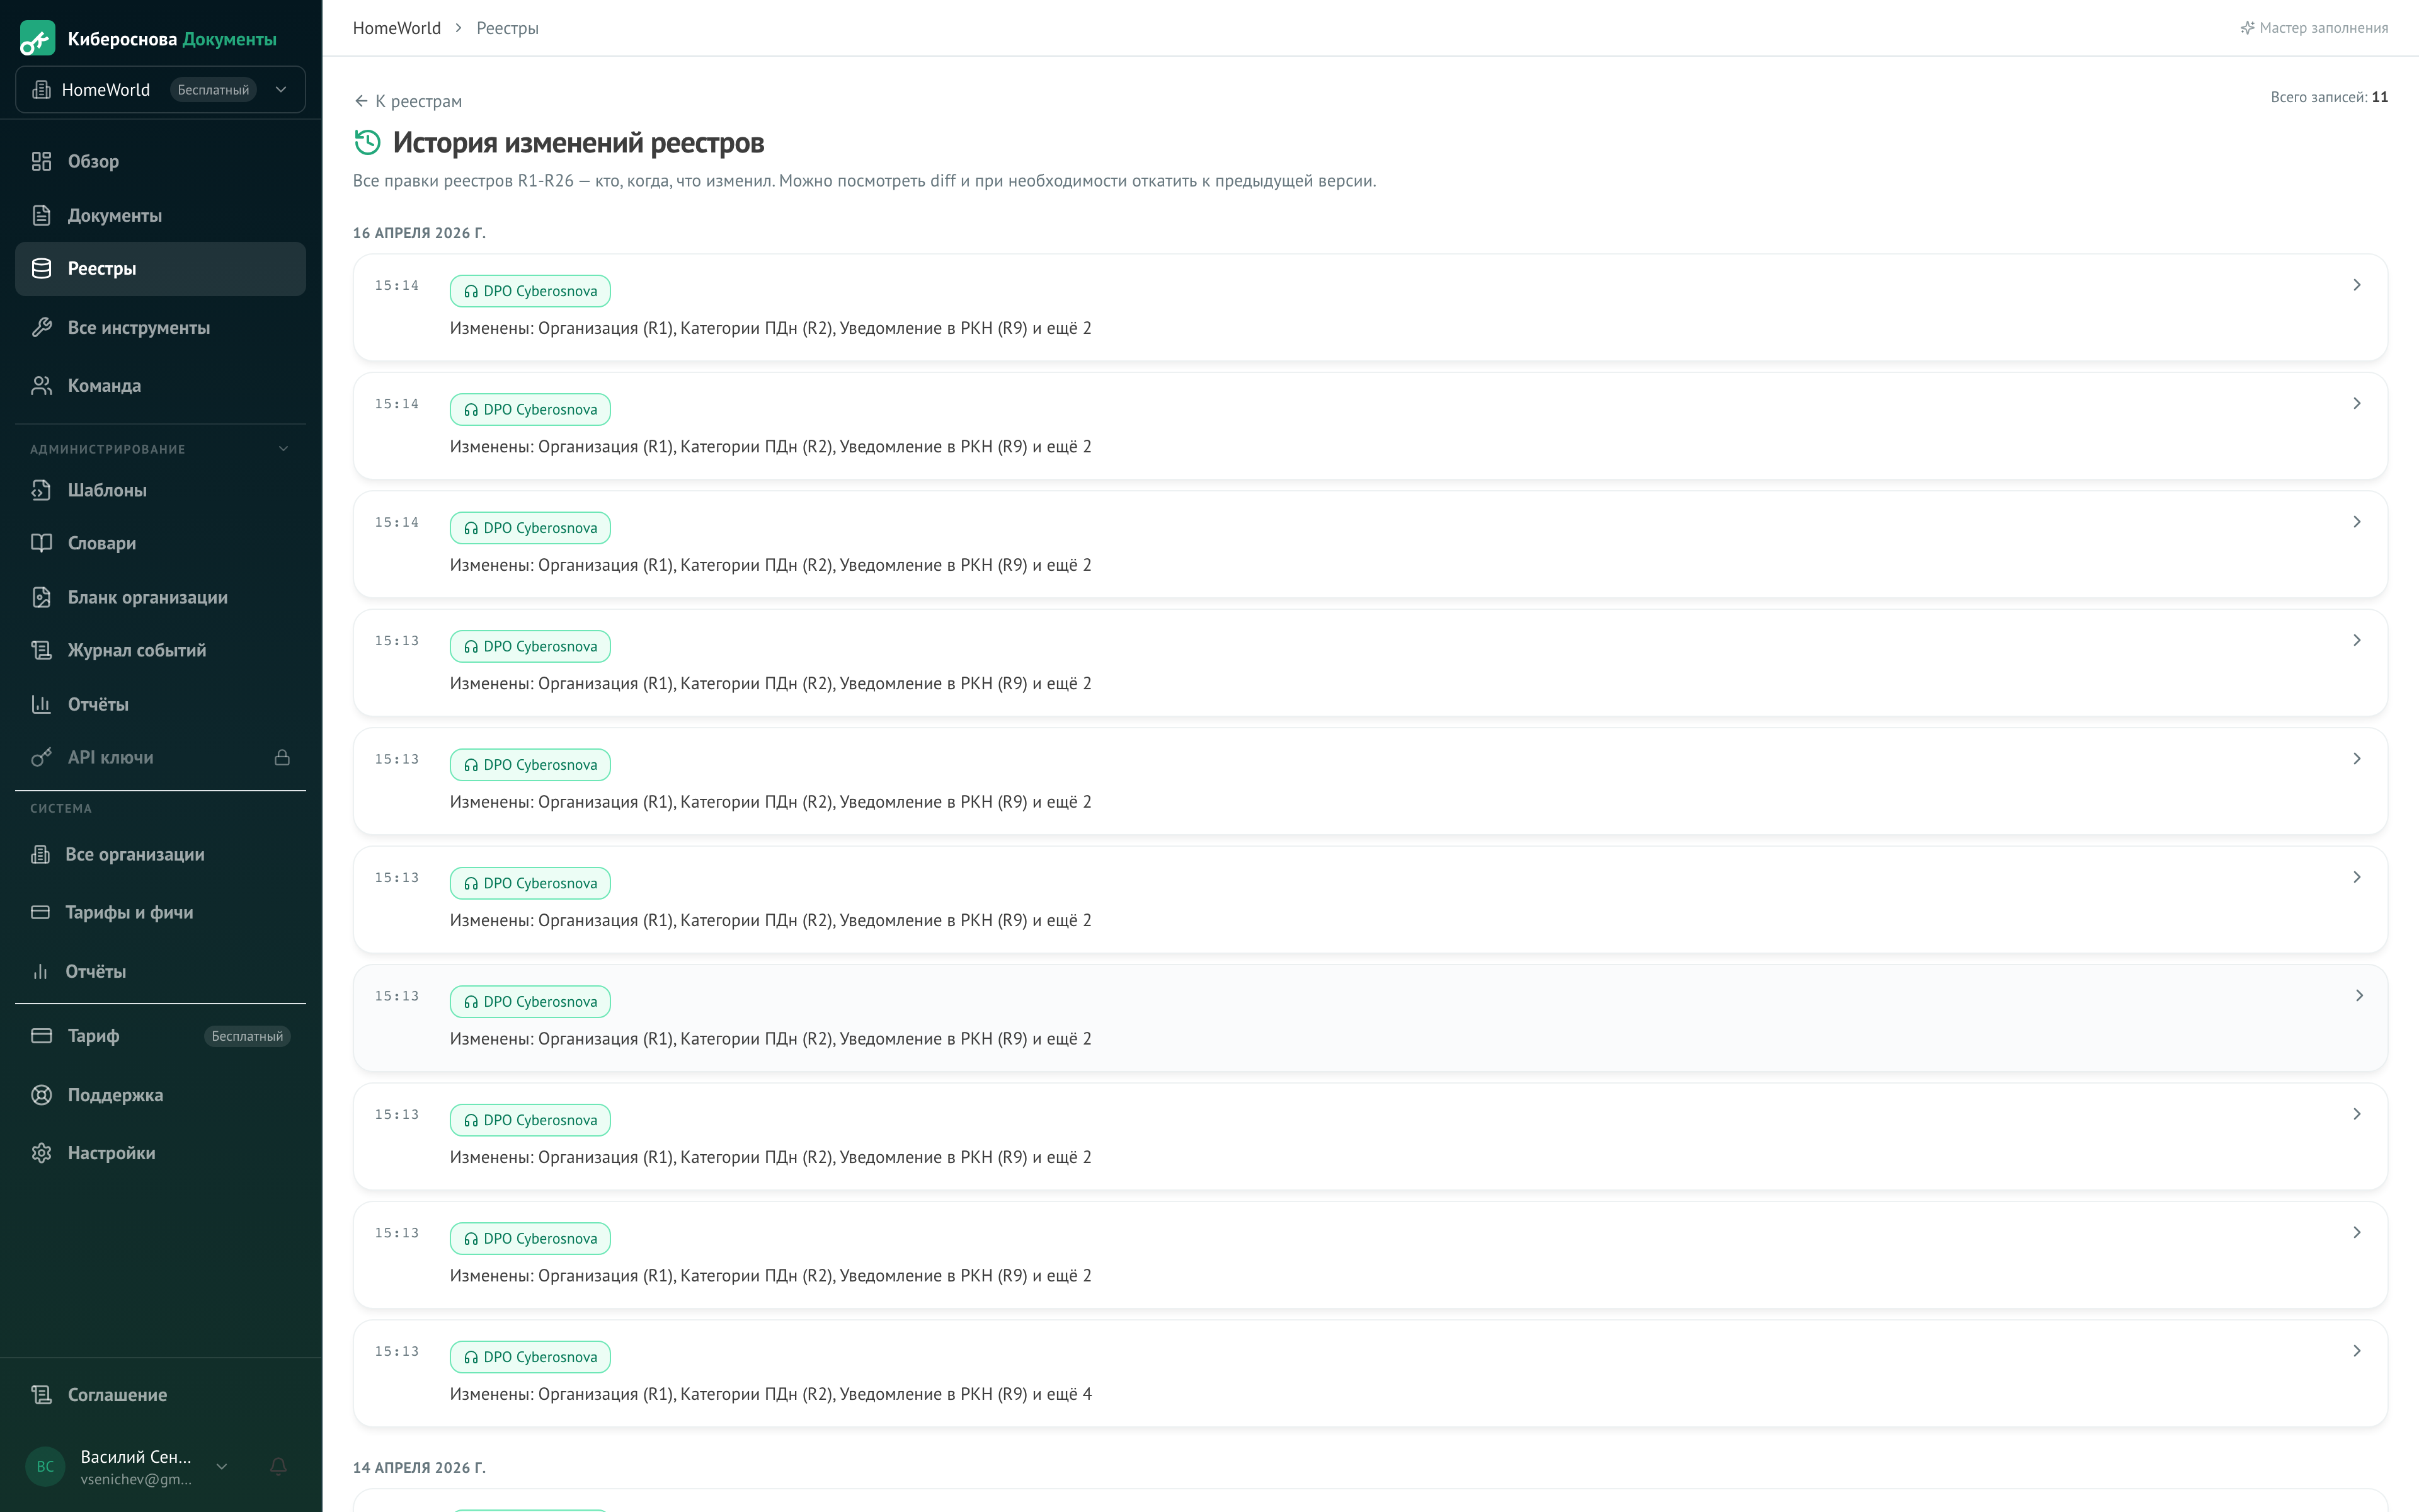This screenshot has height=1512, width=2419.
Task: Expand the HomeWorld organization dropdown
Action: [x=281, y=90]
